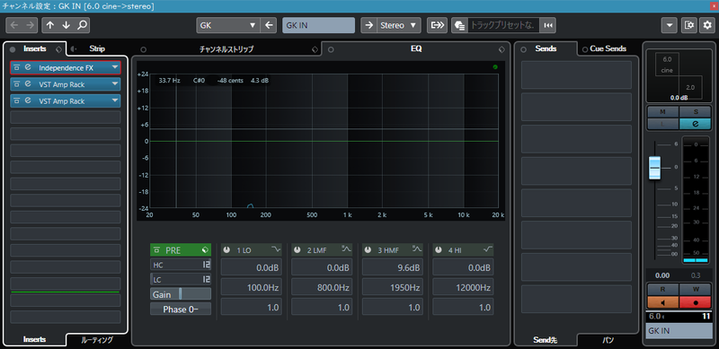The height and width of the screenshot is (349, 719).
Task: Switch to the Cue Sends tab
Action: coord(608,48)
